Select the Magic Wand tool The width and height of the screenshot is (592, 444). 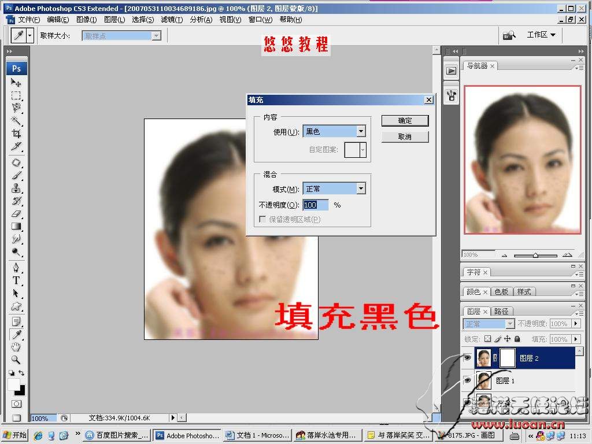16,120
